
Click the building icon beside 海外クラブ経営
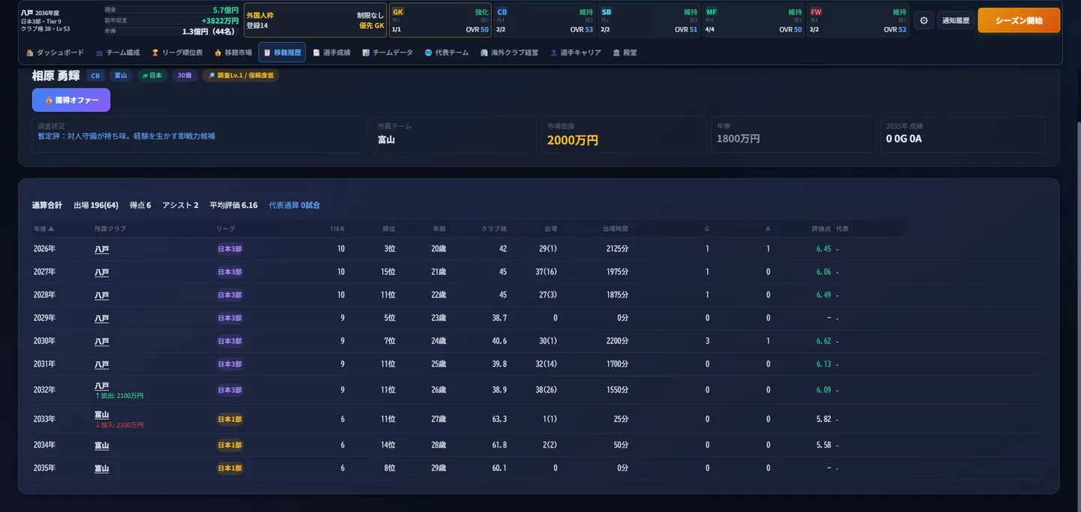tap(484, 52)
